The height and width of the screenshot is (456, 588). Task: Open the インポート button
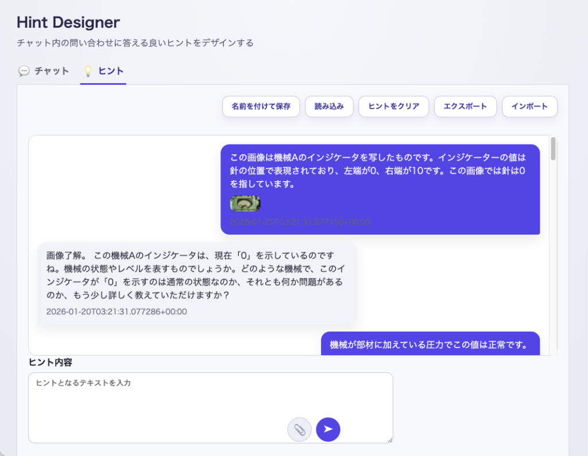coord(529,107)
